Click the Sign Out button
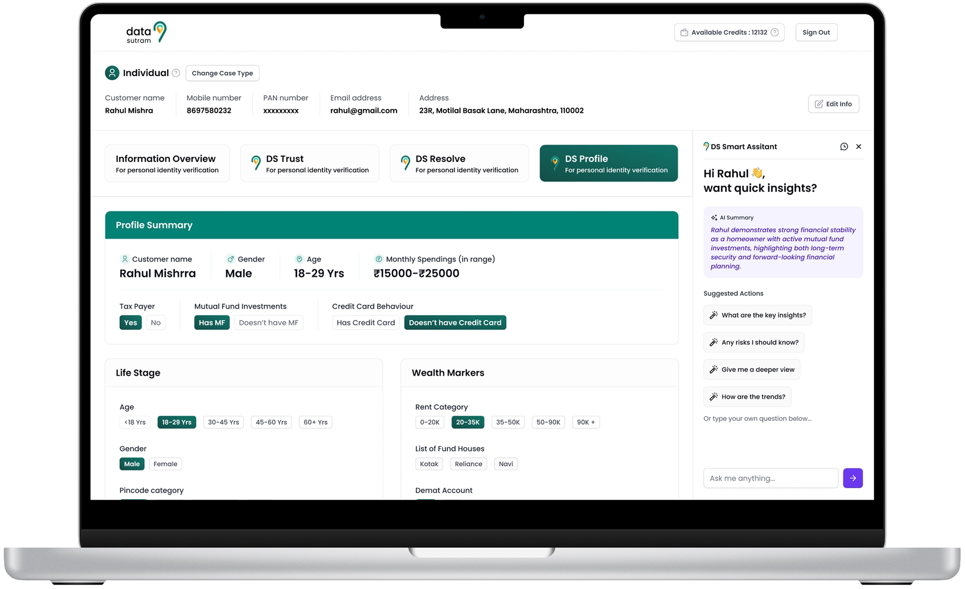Image resolution: width=965 pixels, height=589 pixels. [x=816, y=32]
